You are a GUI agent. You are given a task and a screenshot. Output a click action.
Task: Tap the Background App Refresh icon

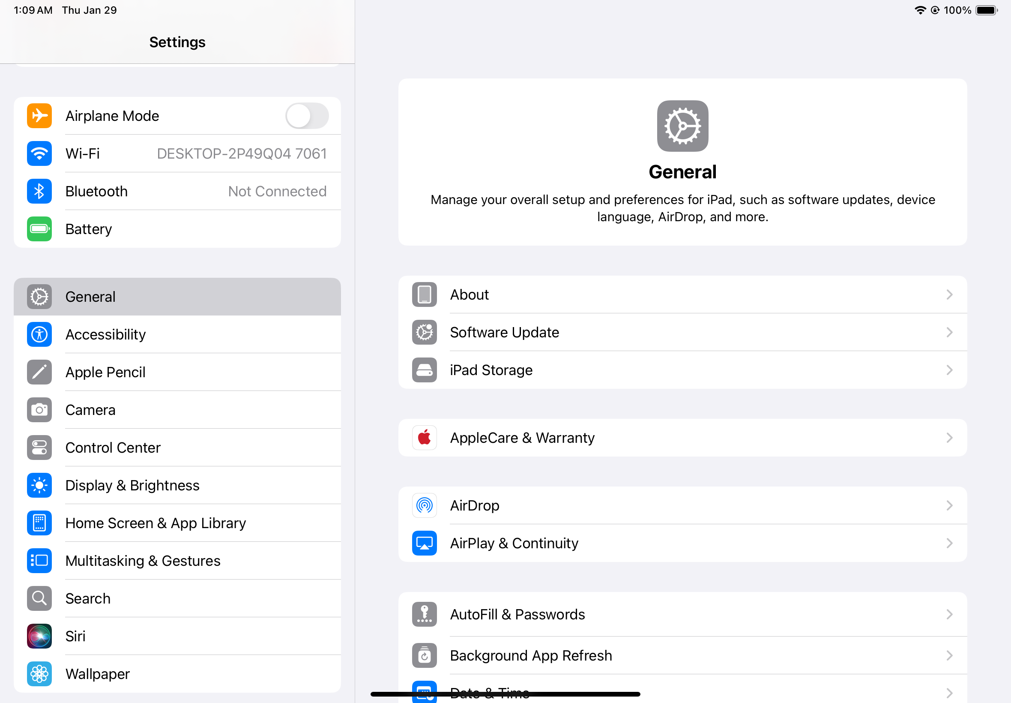(x=424, y=656)
